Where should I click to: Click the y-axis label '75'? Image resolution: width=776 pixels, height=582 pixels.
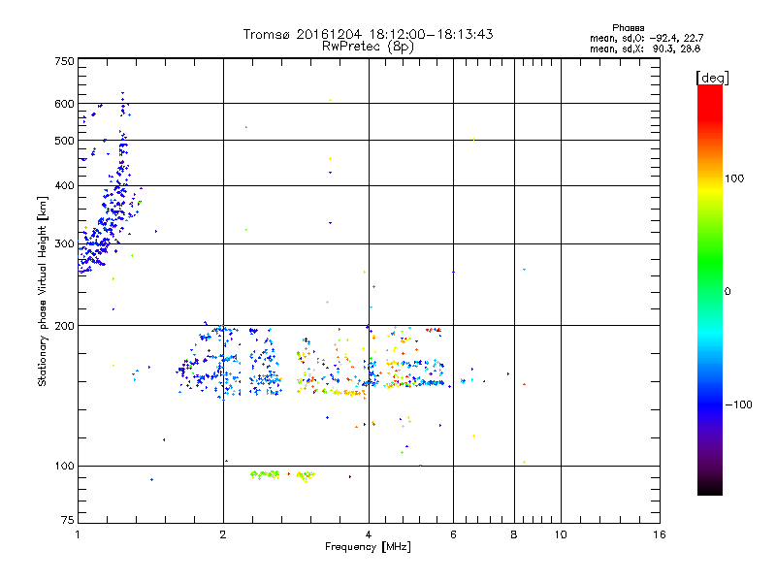[68, 520]
